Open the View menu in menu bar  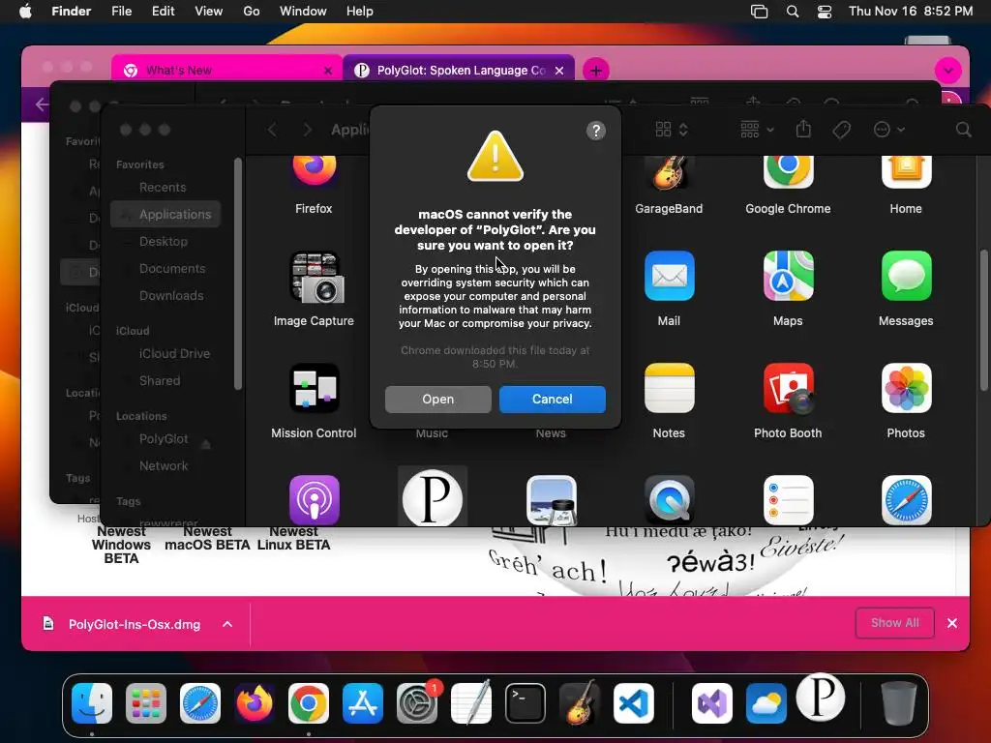point(209,12)
